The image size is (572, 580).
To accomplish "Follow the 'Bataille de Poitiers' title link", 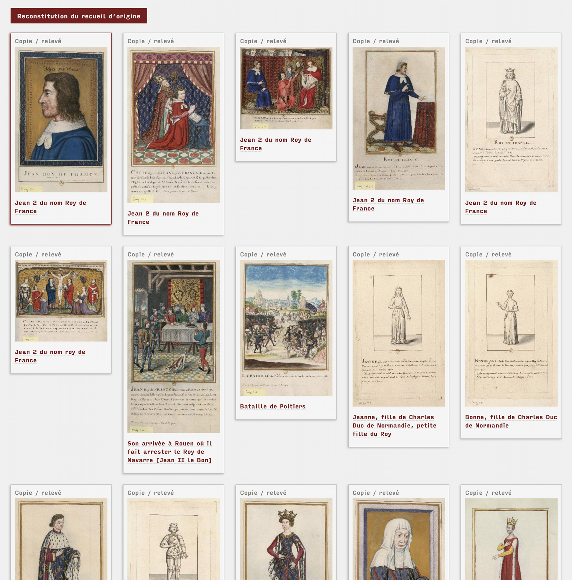I will [273, 406].
